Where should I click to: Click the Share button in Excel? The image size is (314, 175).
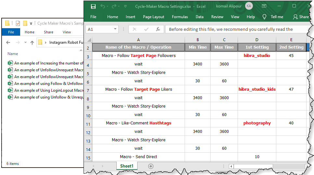(301, 17)
